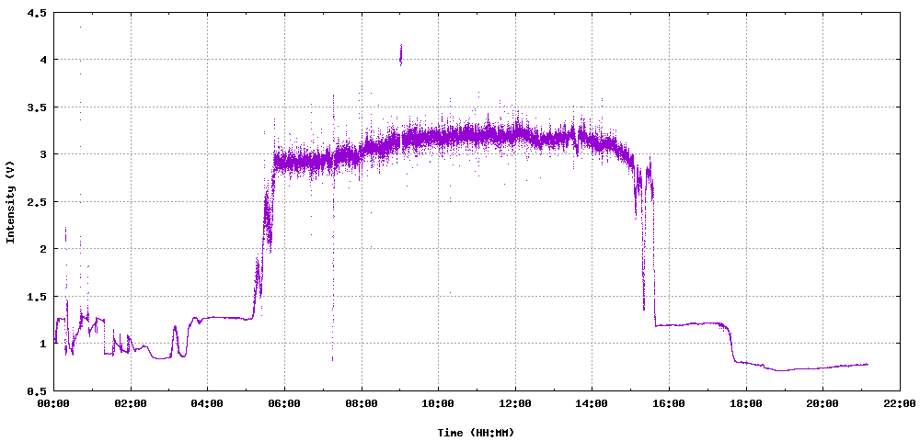Click the 0.5 y-axis tick label

pos(38,390)
